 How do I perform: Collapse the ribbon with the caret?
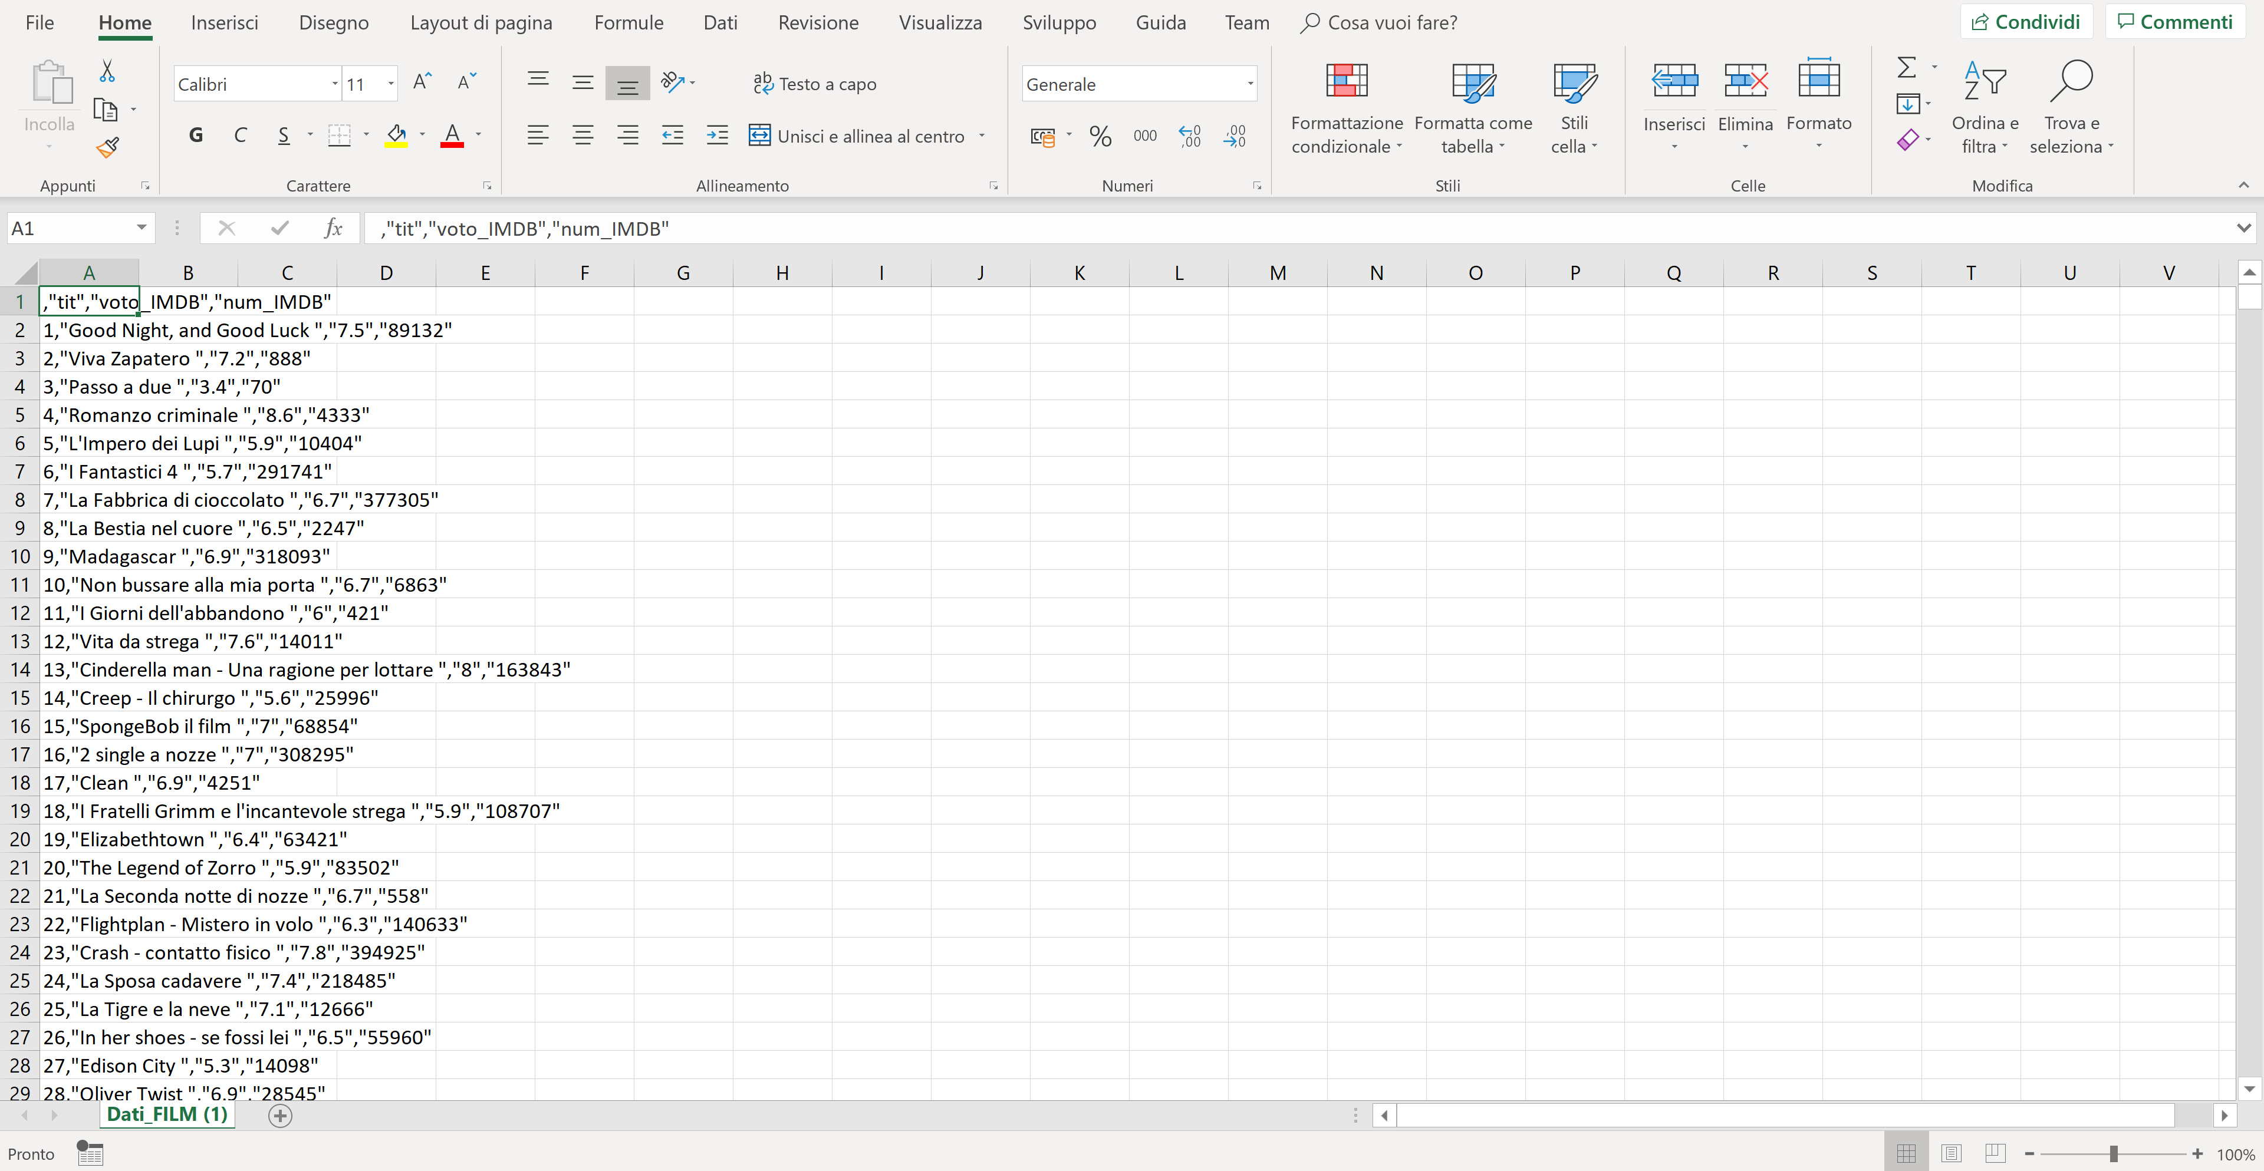click(x=2244, y=184)
